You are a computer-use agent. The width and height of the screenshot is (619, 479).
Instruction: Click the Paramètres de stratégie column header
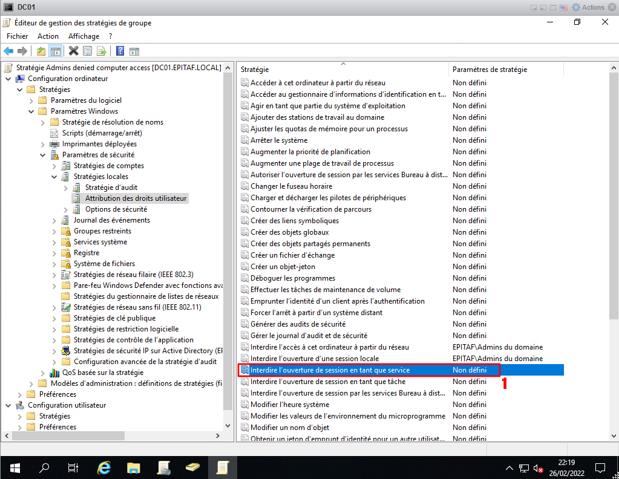click(490, 70)
